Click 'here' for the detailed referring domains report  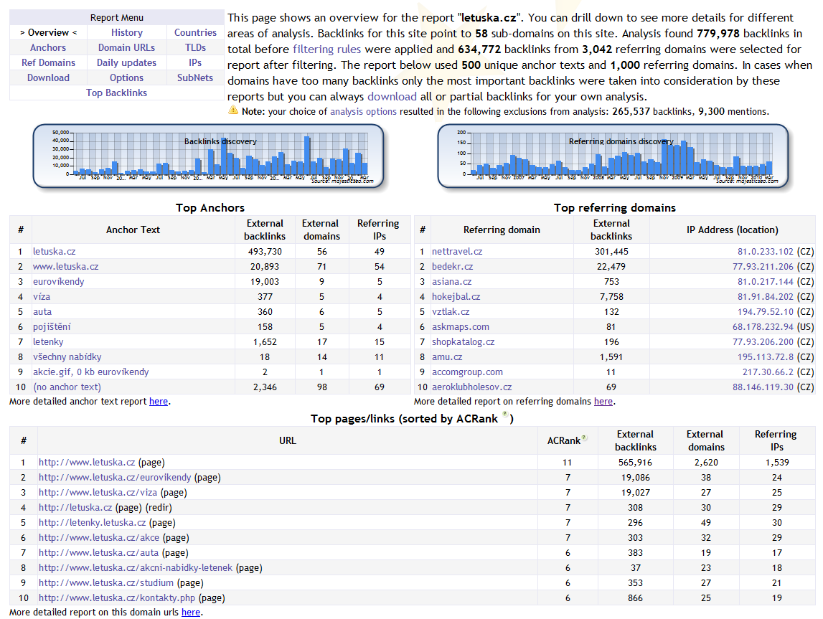pos(603,401)
